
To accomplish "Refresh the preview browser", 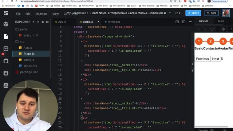I will pos(212,29).
